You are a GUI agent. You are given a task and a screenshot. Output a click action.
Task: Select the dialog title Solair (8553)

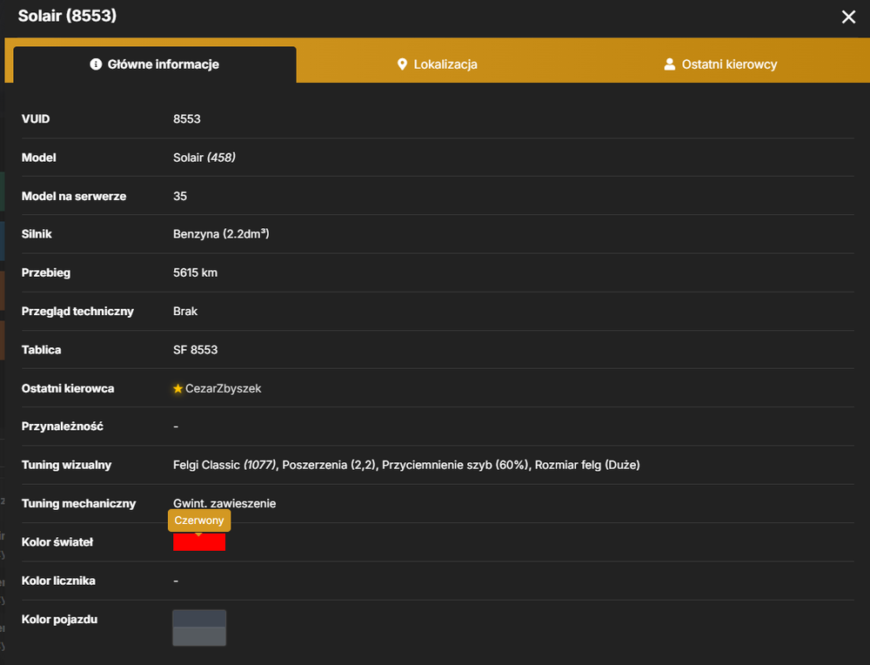point(67,16)
